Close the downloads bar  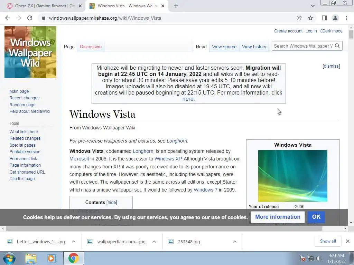(348, 241)
